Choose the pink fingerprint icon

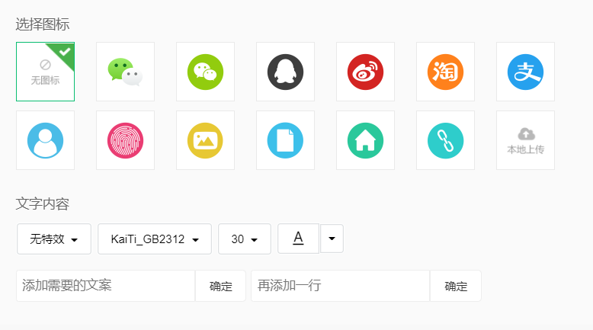click(125, 140)
